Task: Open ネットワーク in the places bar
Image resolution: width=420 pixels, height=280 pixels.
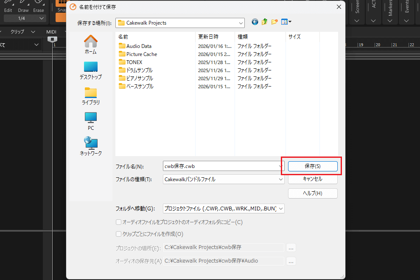Action: click(x=90, y=146)
